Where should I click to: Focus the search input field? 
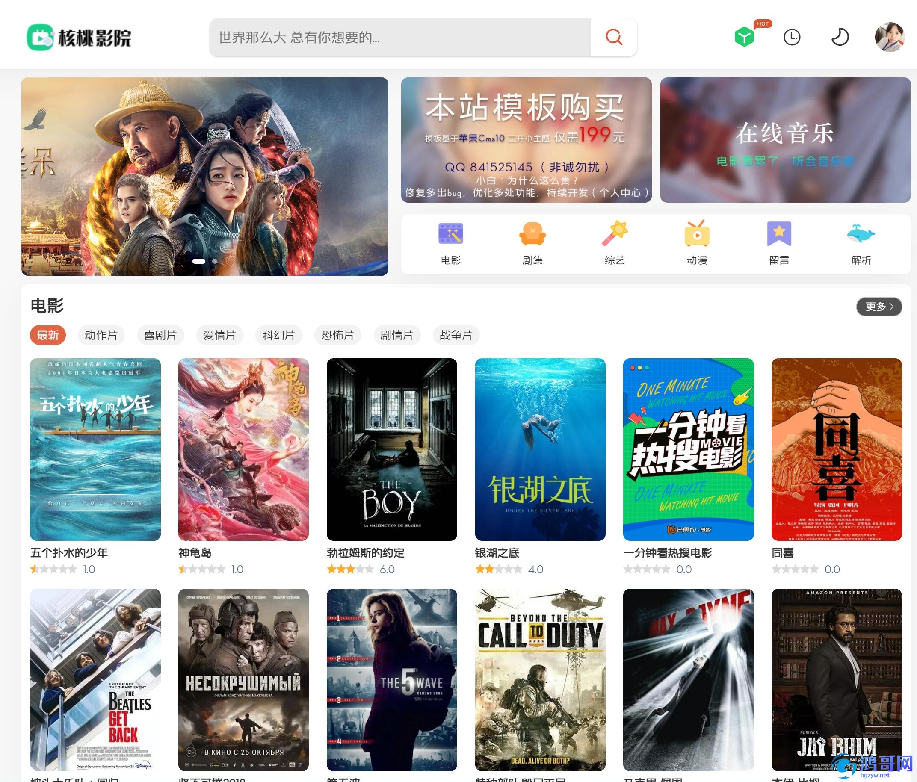(x=400, y=37)
